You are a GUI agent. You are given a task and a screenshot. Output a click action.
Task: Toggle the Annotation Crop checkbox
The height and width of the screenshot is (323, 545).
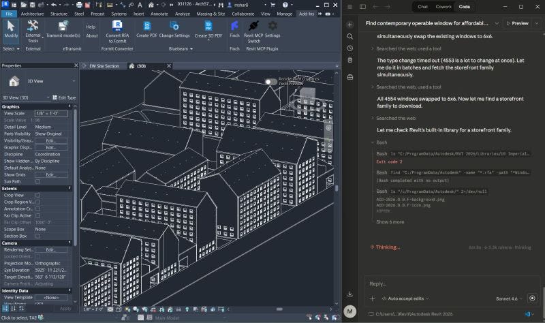click(x=37, y=209)
